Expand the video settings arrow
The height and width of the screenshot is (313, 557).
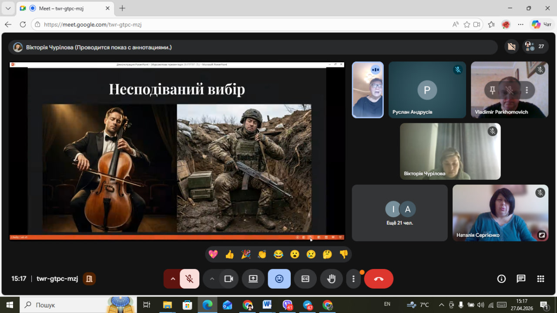(x=212, y=279)
